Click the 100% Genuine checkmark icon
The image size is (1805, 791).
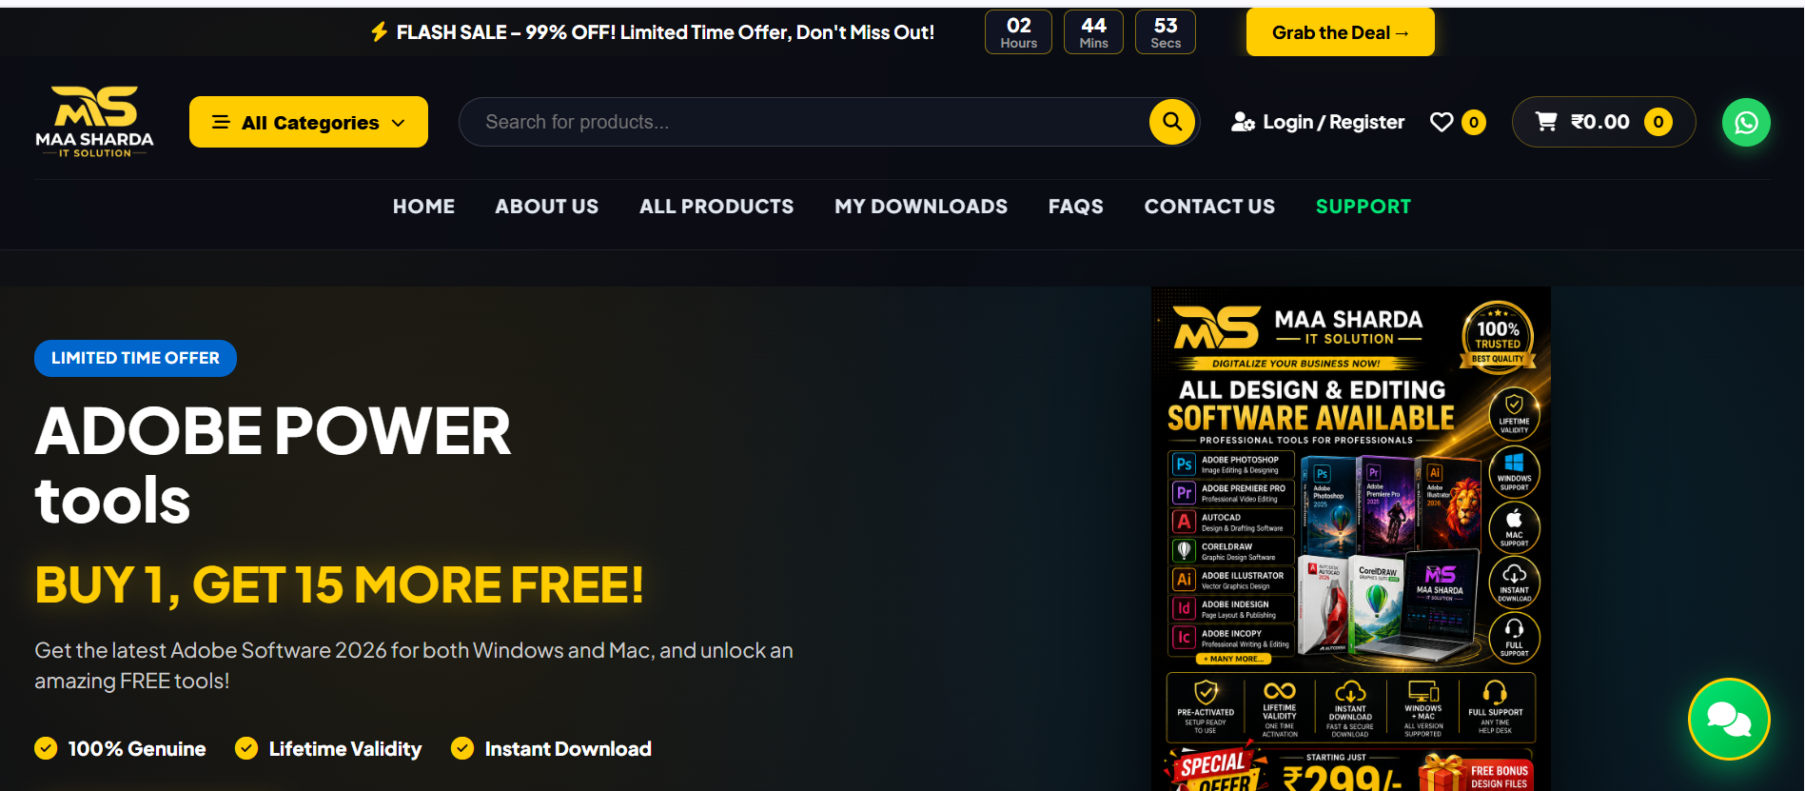point(46,748)
